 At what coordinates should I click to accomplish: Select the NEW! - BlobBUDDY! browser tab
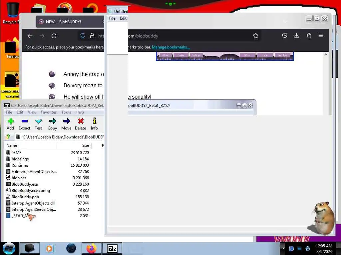coord(70,22)
